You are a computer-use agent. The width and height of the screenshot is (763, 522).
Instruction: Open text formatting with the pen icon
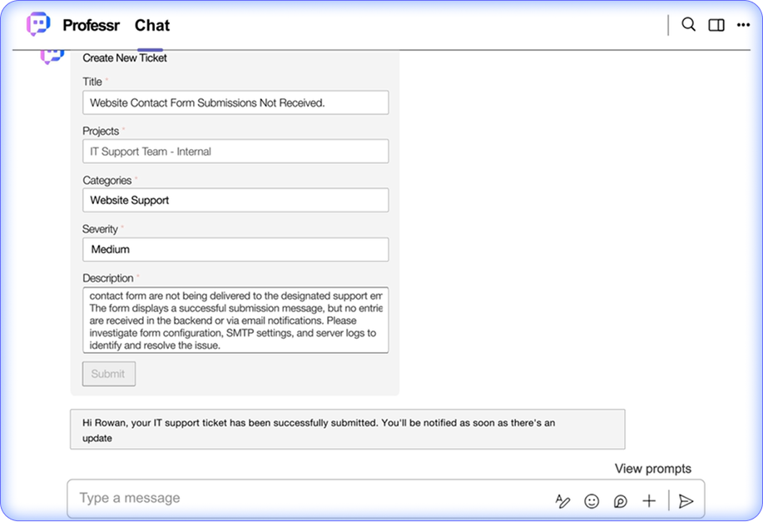click(x=562, y=500)
